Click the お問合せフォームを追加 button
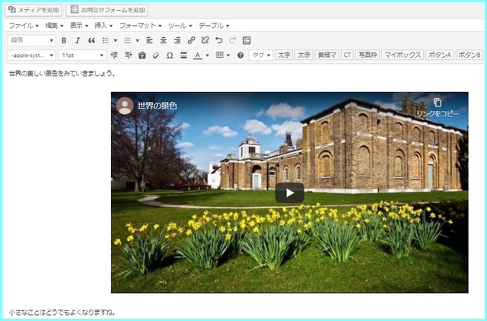Image resolution: width=487 pixels, height=321 pixels. point(107,10)
